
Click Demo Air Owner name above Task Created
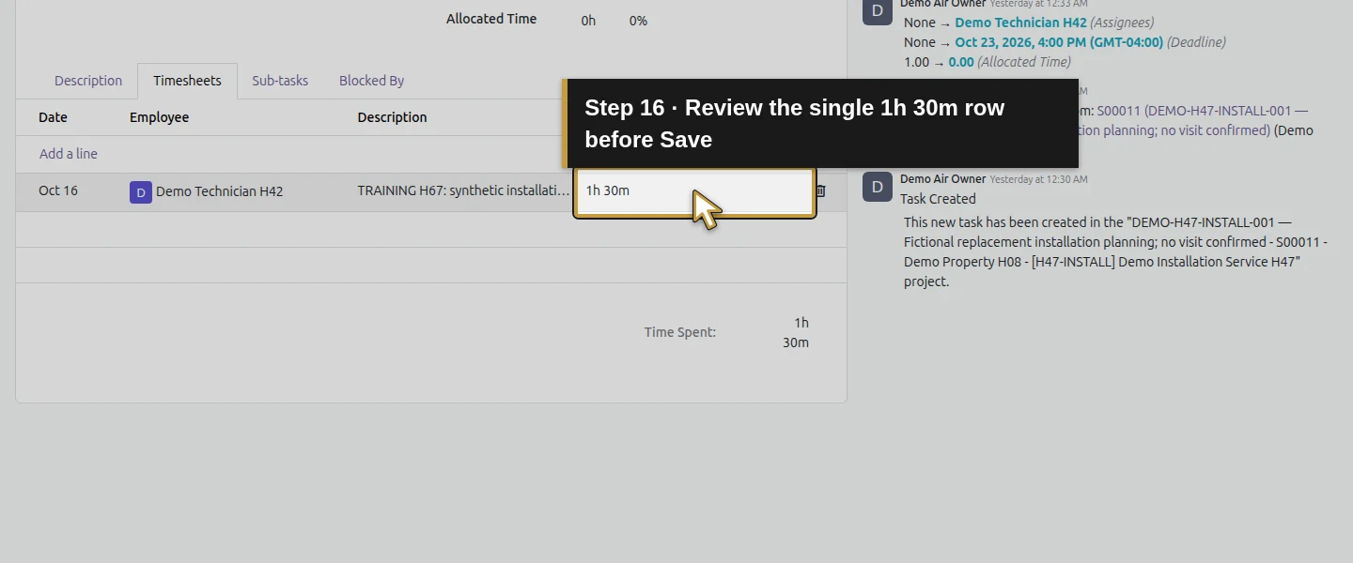pos(942,178)
